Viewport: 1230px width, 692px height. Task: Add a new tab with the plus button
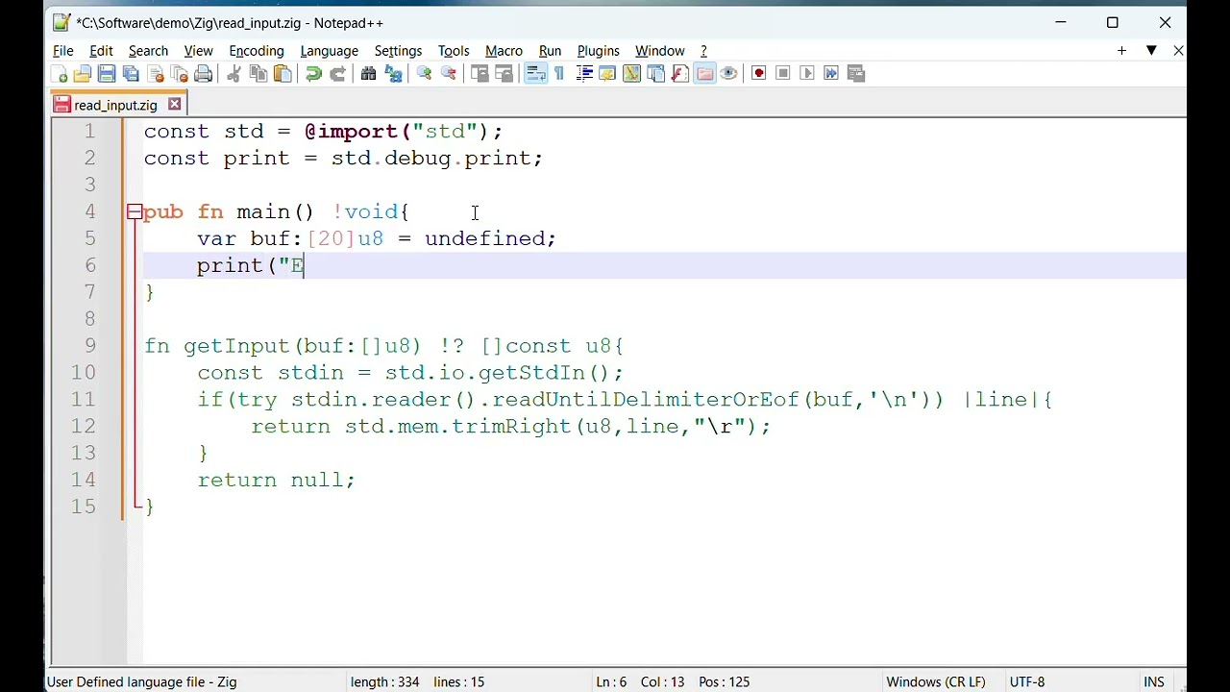click(x=1121, y=50)
